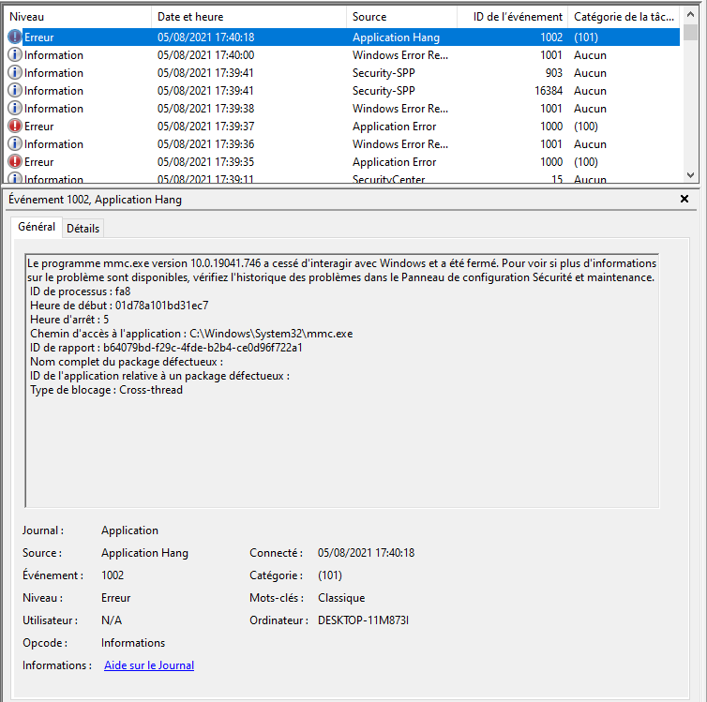Click the Opcode value Informations
The height and width of the screenshot is (702, 707).
tap(133, 643)
